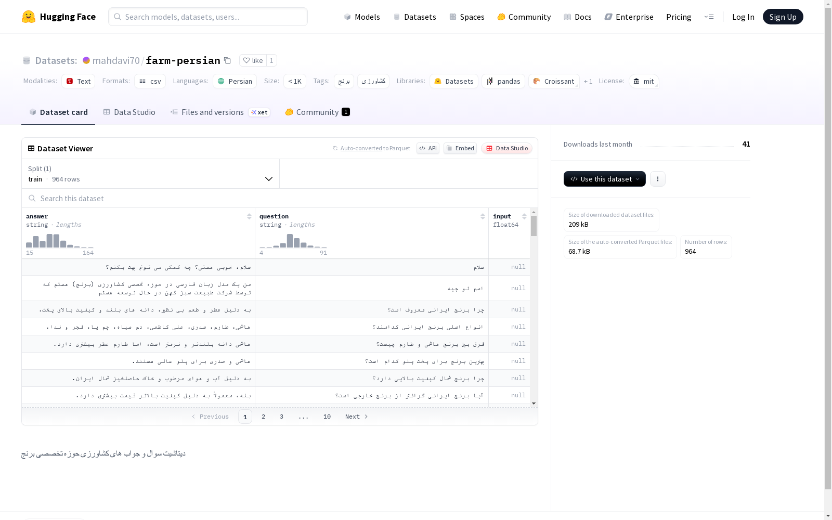Click the Sign Up button
The image size is (832, 520).
(783, 17)
